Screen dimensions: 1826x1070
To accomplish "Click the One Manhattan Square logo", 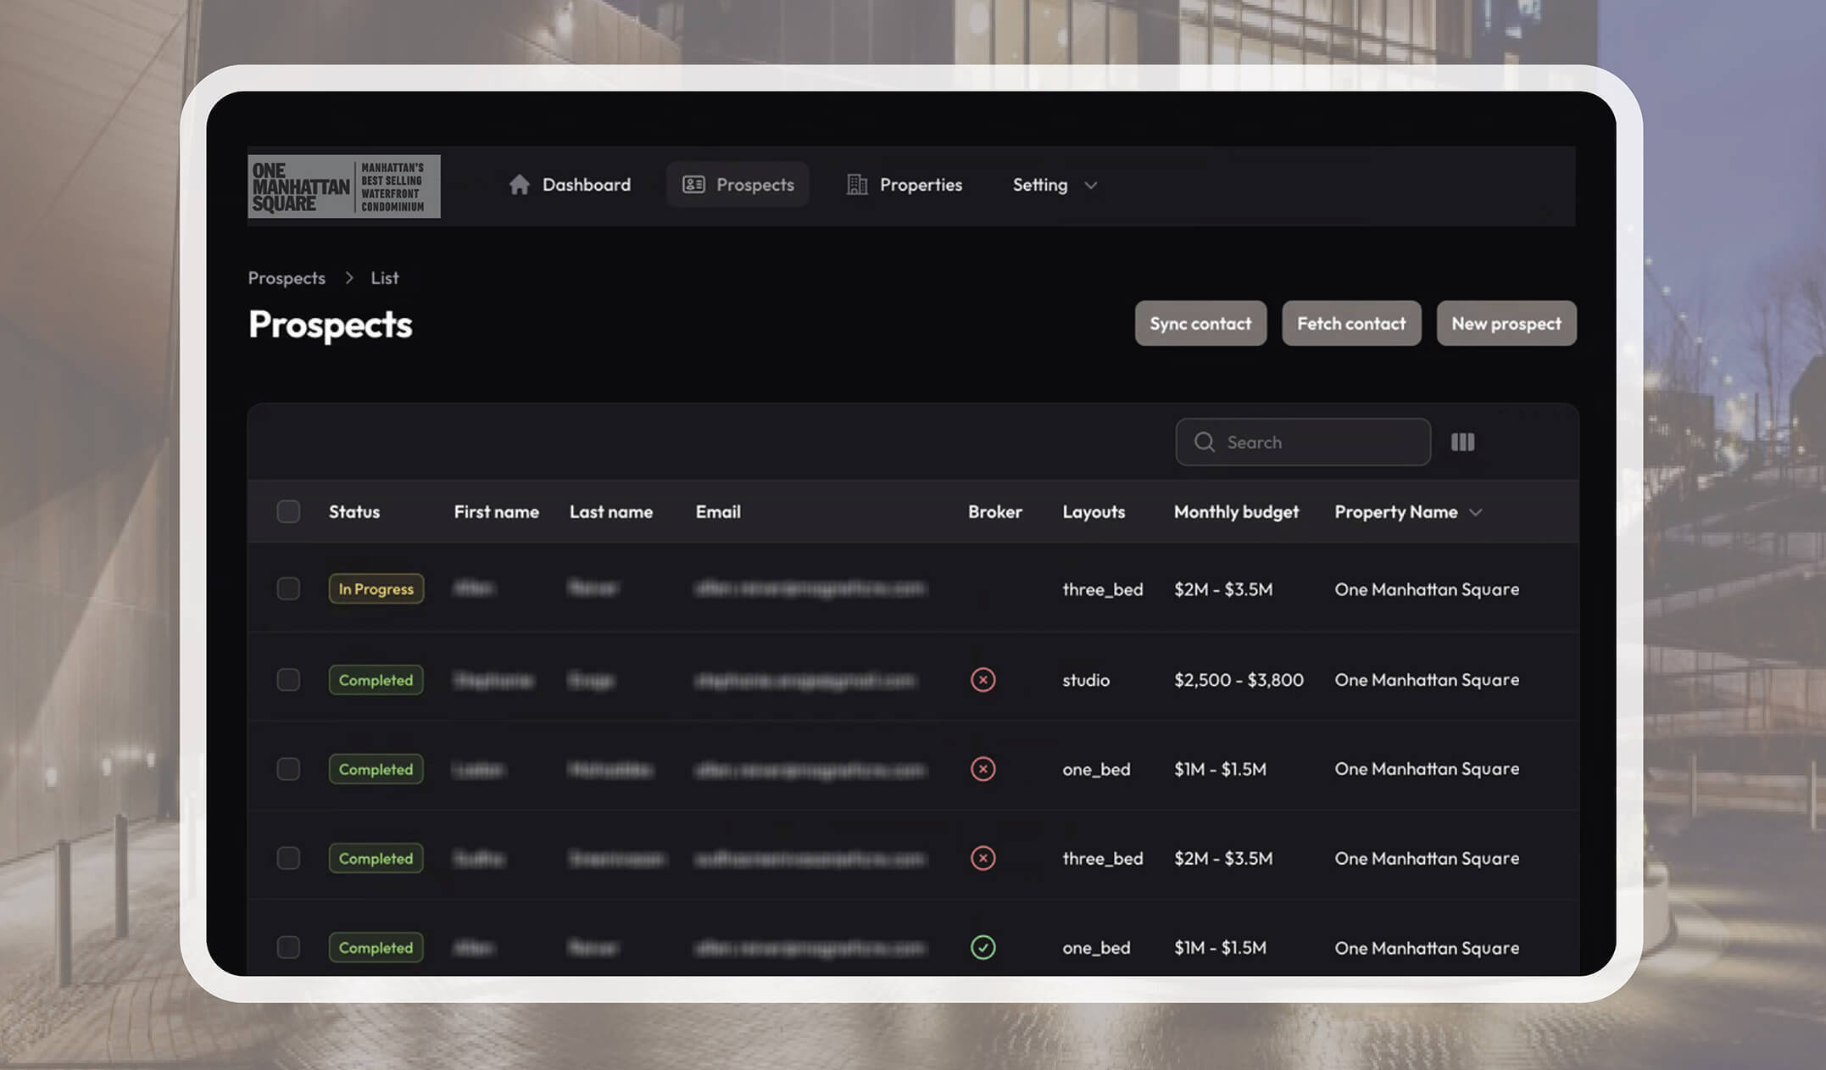I will tap(343, 187).
